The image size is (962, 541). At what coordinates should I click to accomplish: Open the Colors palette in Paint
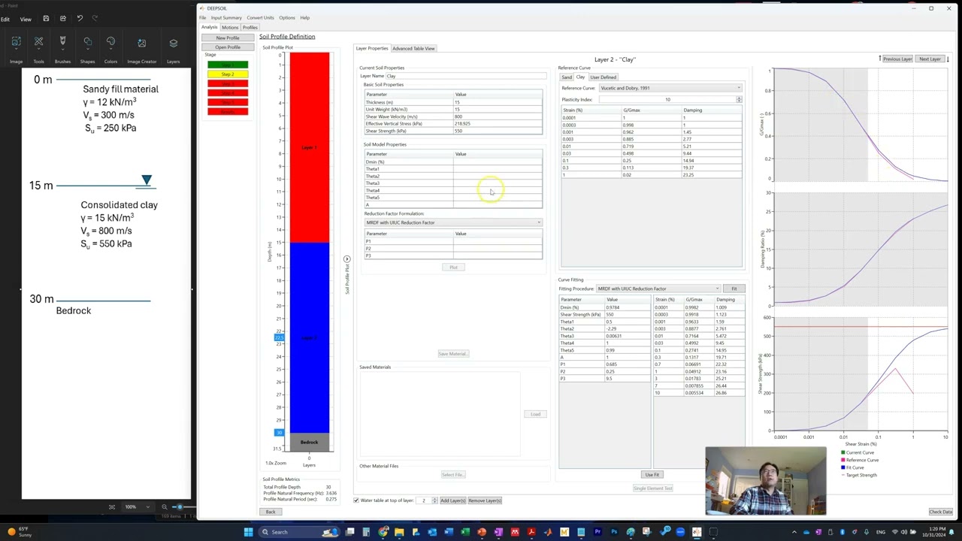click(x=110, y=48)
